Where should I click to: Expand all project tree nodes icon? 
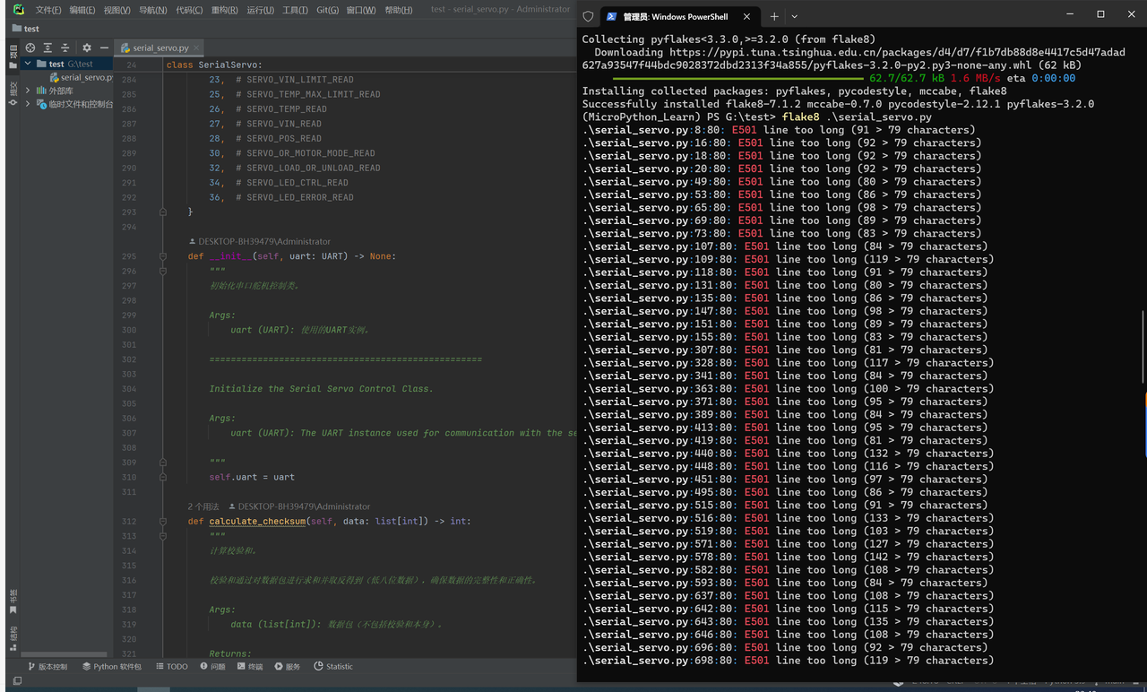(x=47, y=48)
